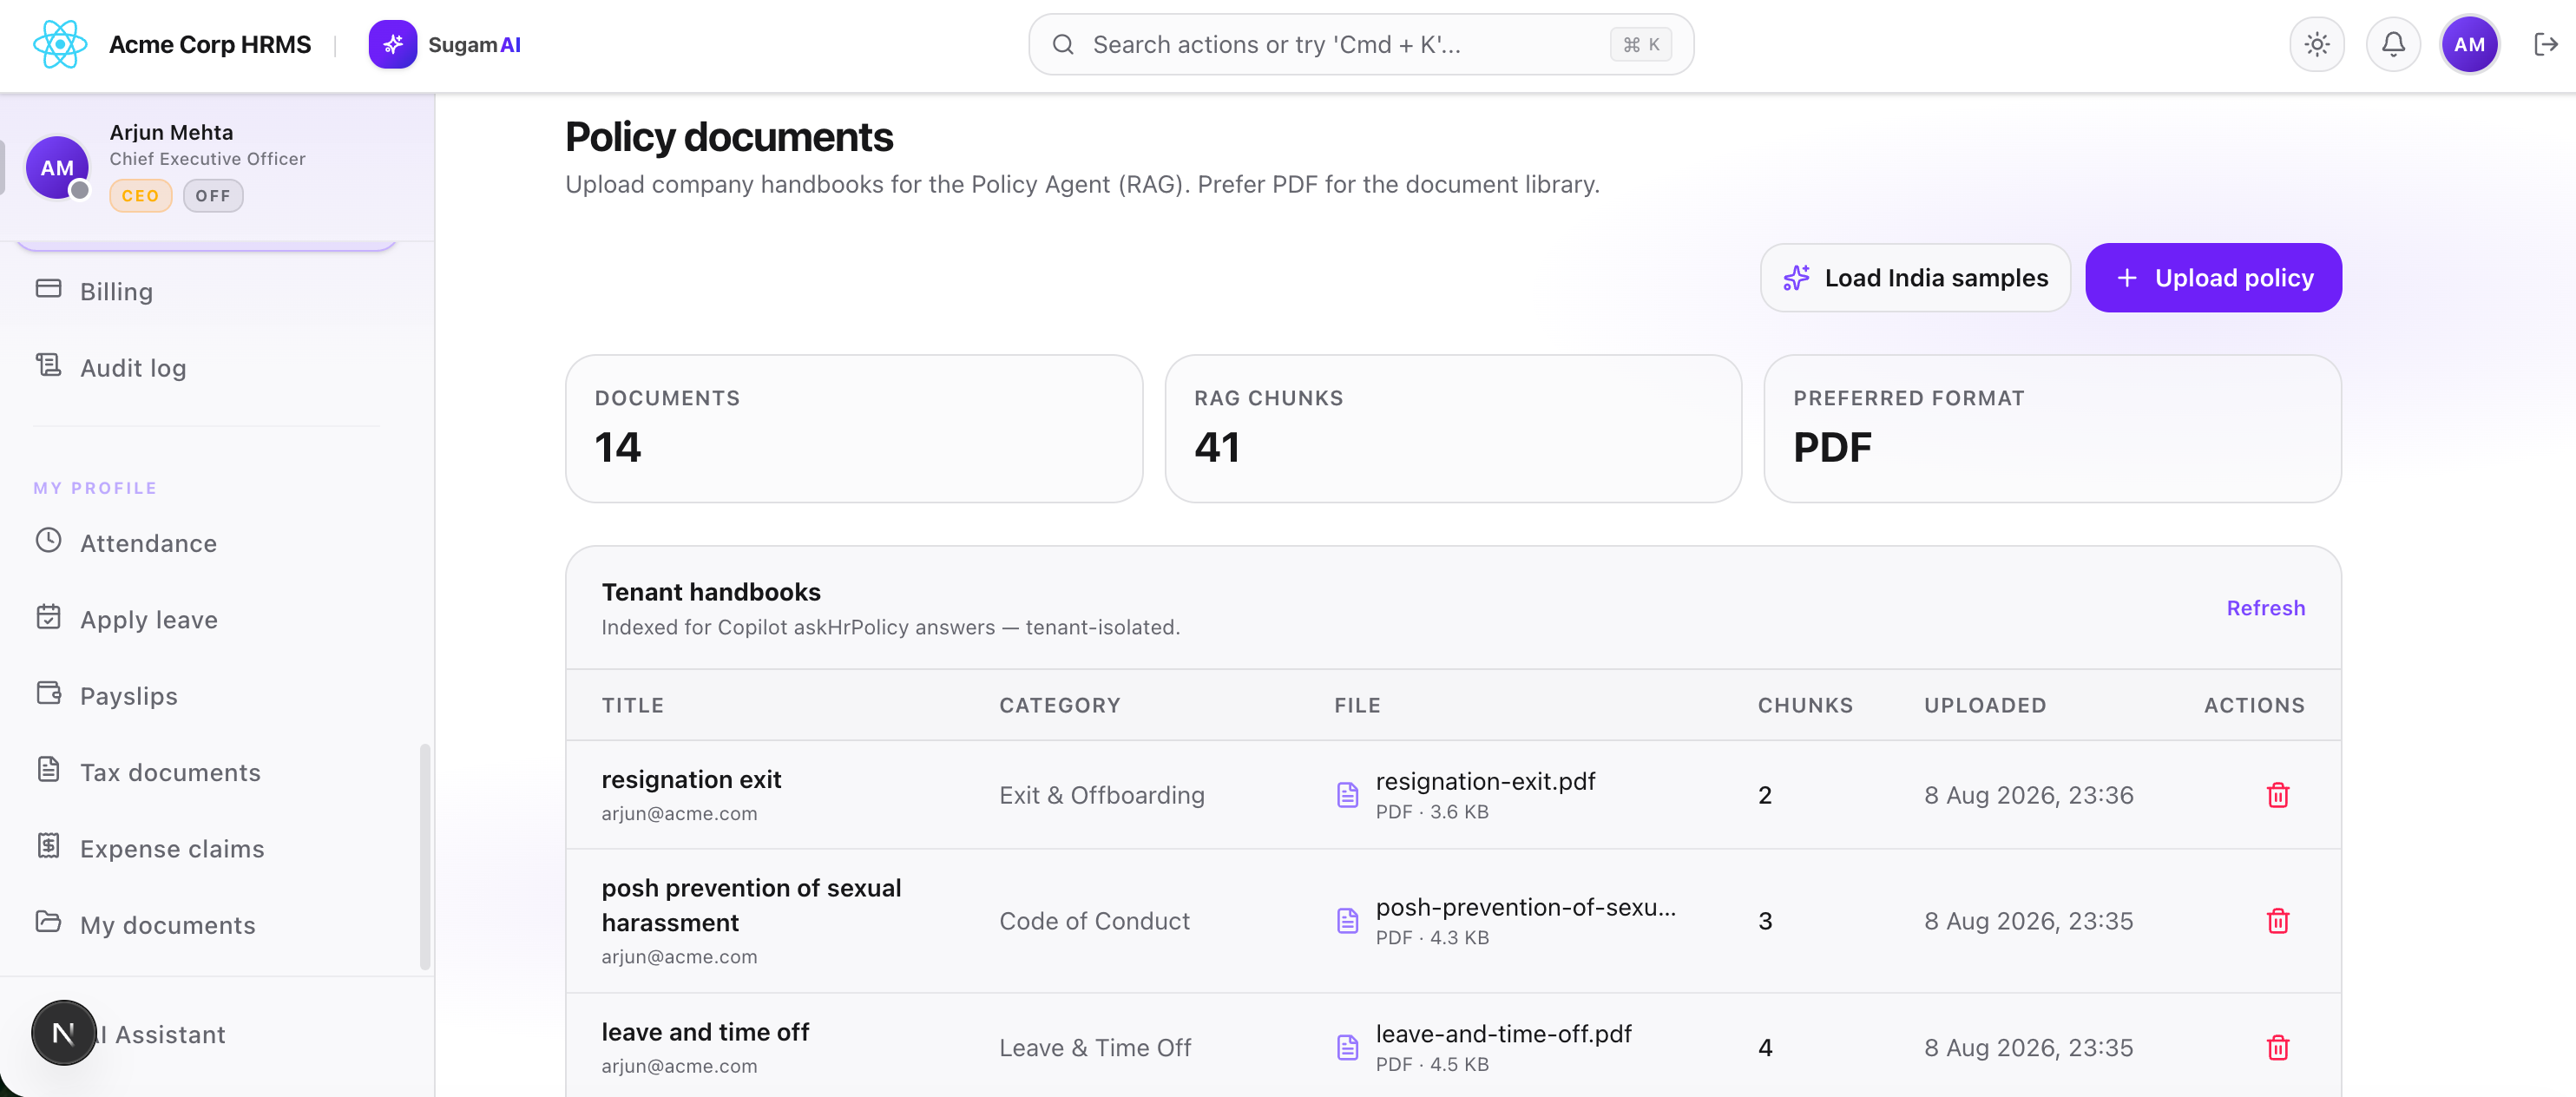
Task: Click the '8 Aug 2026, 23:36' upload date
Action: [2029, 795]
